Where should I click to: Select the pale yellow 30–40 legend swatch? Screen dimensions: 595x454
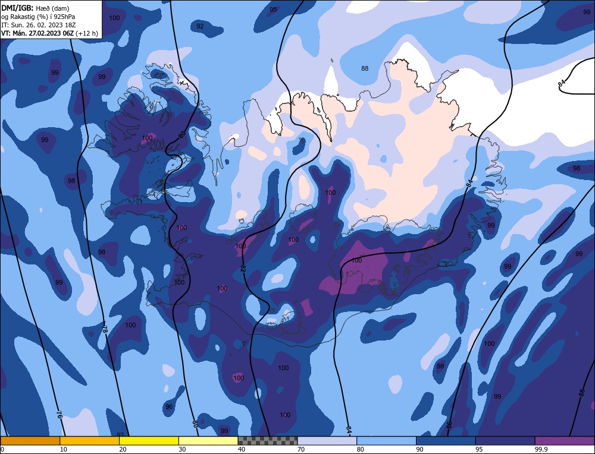coord(208,441)
